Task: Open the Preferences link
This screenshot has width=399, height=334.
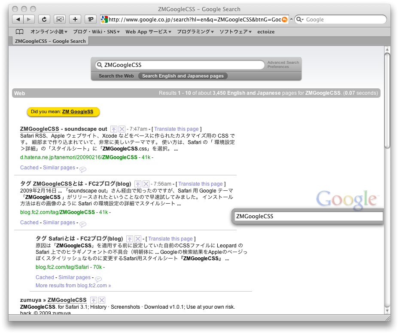Action: point(278,67)
